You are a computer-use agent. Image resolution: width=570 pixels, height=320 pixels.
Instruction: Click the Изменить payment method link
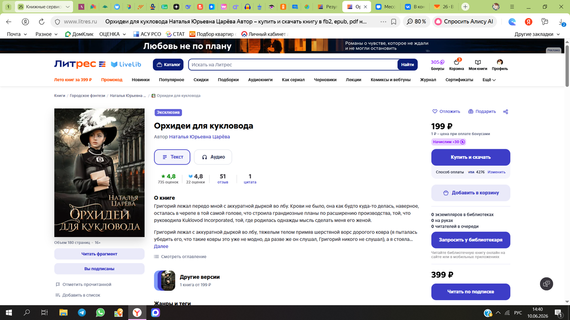[x=496, y=172]
